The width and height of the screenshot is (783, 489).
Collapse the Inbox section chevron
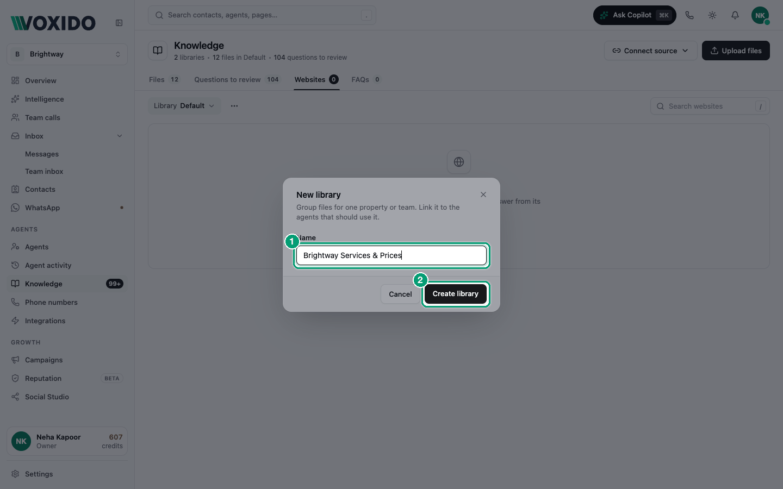coord(120,136)
